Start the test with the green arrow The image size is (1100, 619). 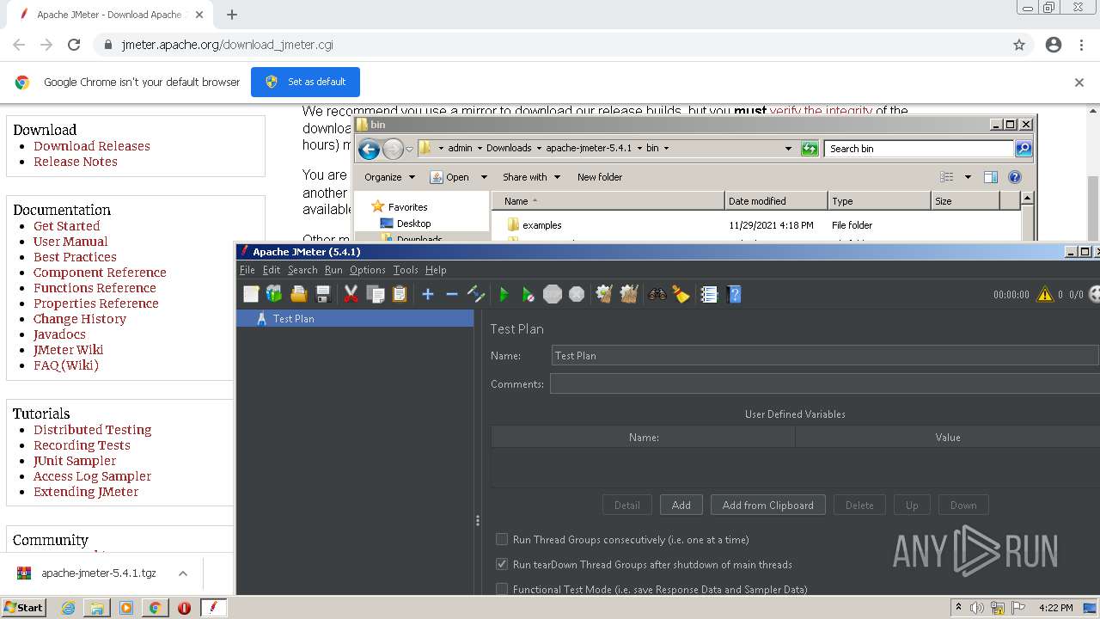click(504, 294)
